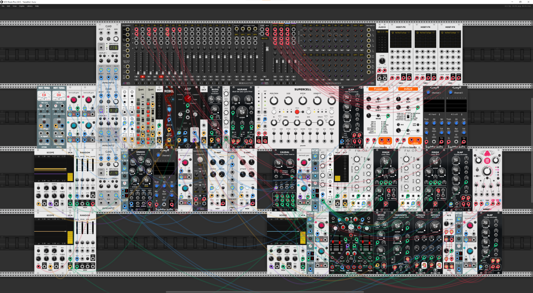Open ratio selector of Comp II beside KNOCK
This screenshot has width=533, height=293.
coord(164,177)
